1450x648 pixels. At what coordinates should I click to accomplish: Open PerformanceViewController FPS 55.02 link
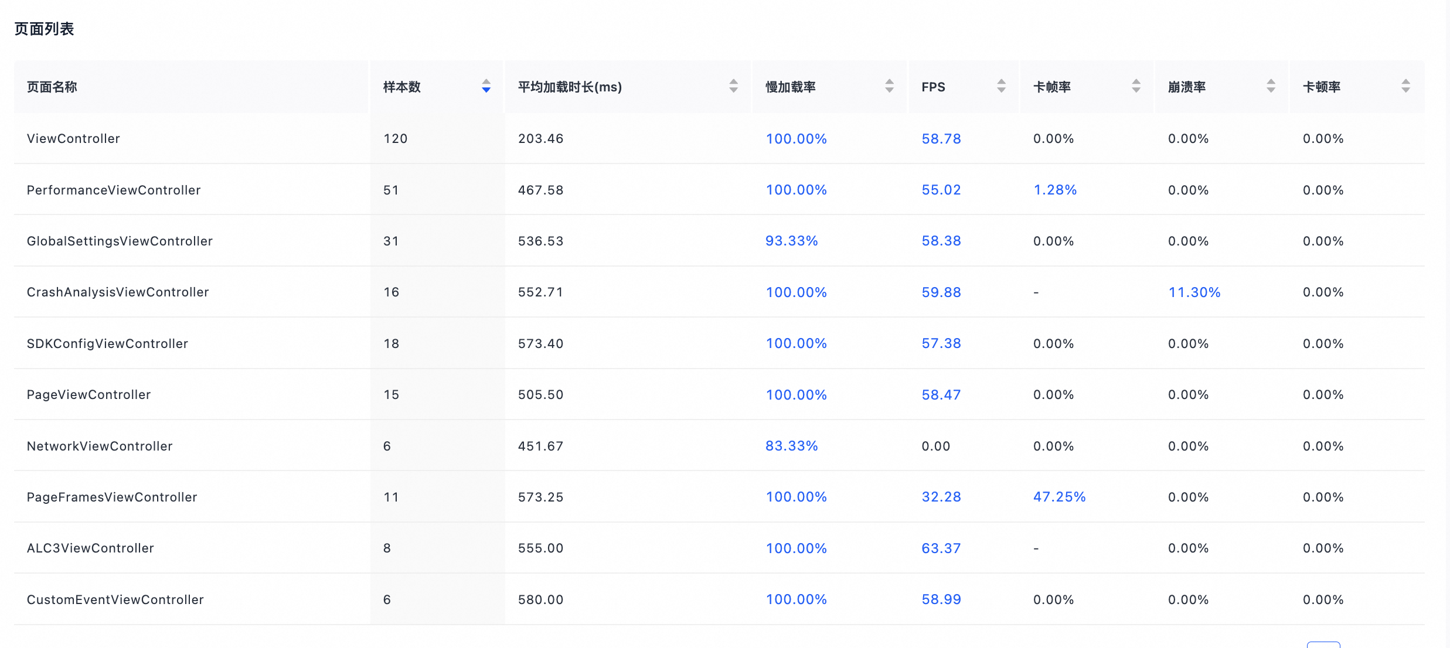(941, 190)
